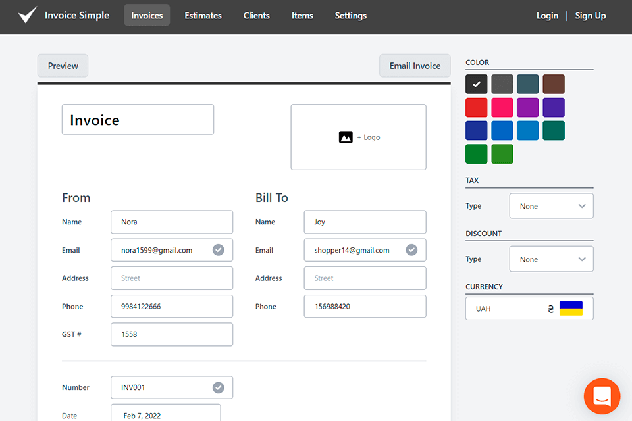632x421 pixels.
Task: Click the Bill To Email field shopper14@gmail.com
Action: click(365, 250)
